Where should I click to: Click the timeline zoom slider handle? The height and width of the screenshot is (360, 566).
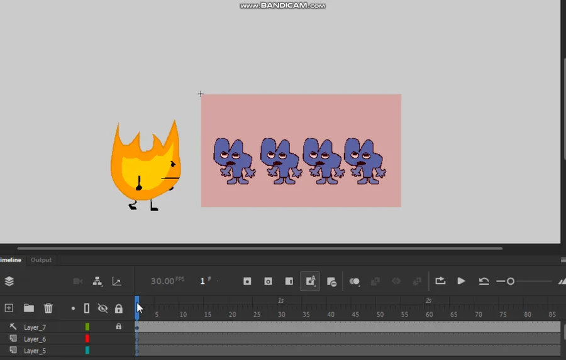point(511,281)
